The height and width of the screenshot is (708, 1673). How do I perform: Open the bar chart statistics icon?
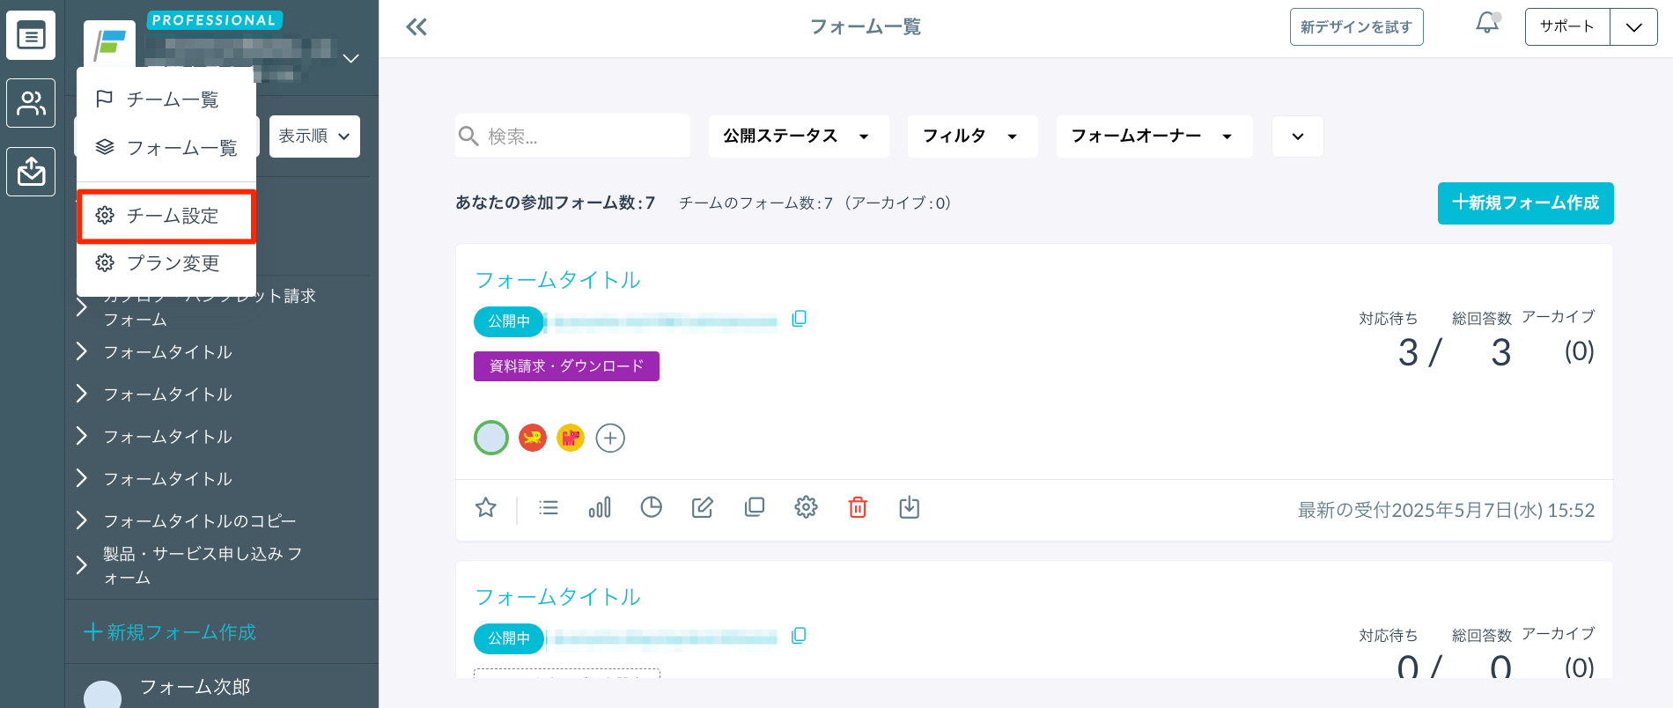tap(600, 507)
